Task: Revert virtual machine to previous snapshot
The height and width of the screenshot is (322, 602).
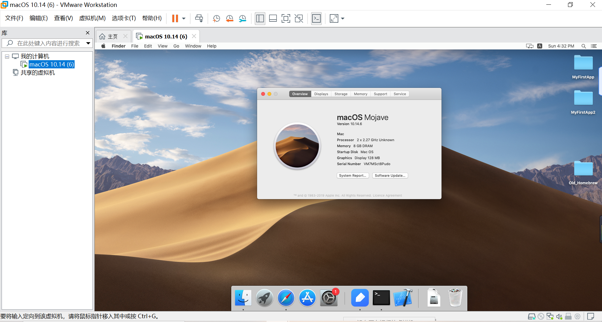Action: point(230,19)
